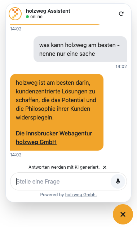Dismiss the KI generiert notice with X

105,167
